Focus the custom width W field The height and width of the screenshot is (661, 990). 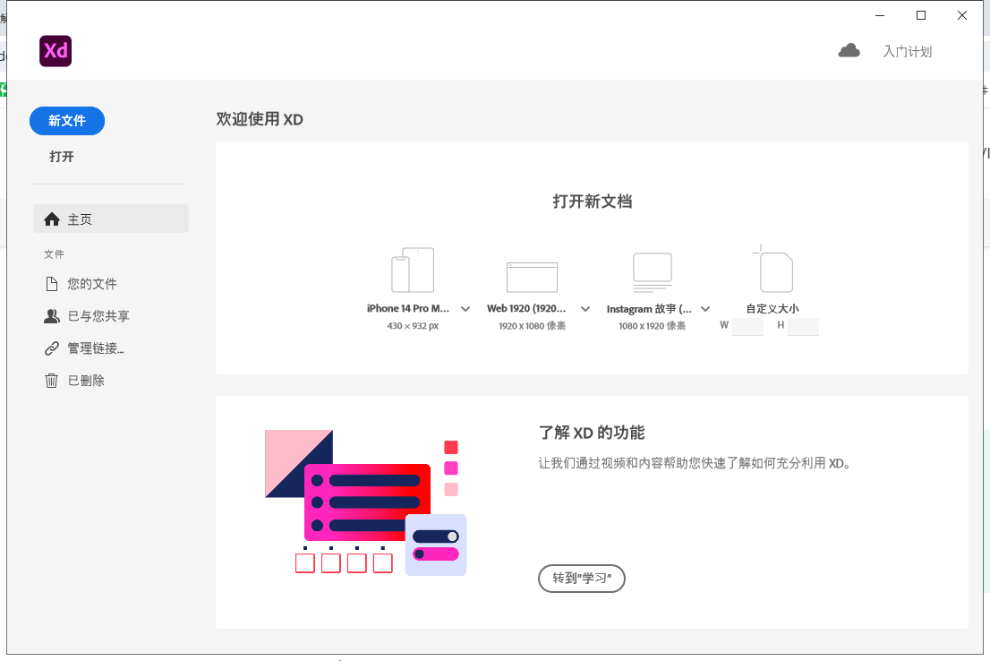coord(747,326)
